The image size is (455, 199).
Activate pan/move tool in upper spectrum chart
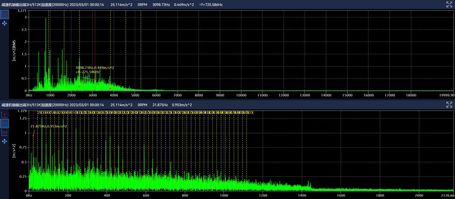(x=4, y=23)
